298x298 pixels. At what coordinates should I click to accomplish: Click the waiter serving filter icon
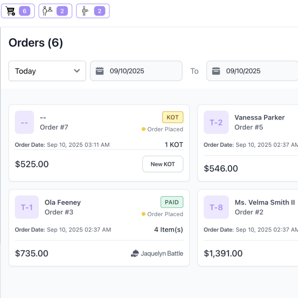[85, 11]
